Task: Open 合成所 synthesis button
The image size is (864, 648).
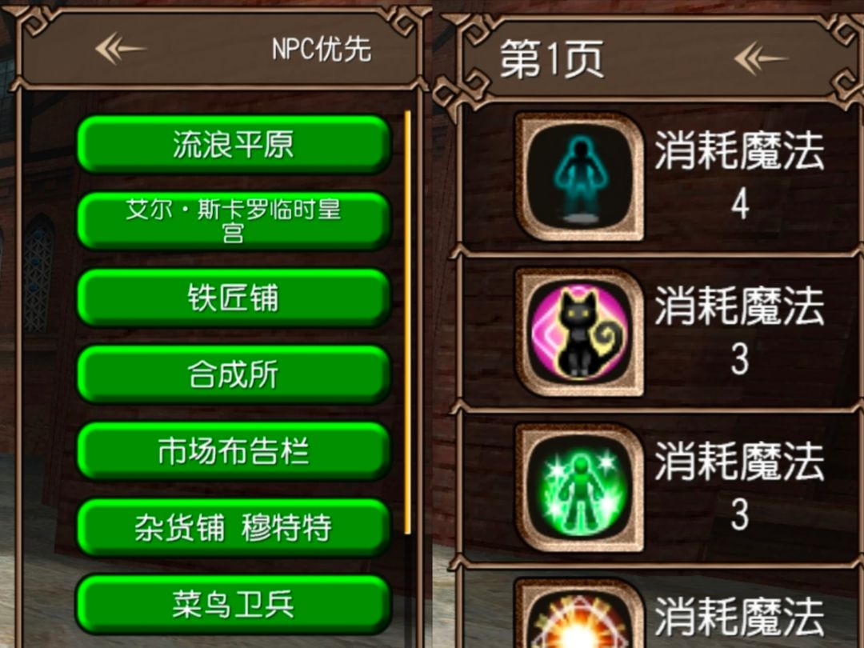Action: (234, 374)
